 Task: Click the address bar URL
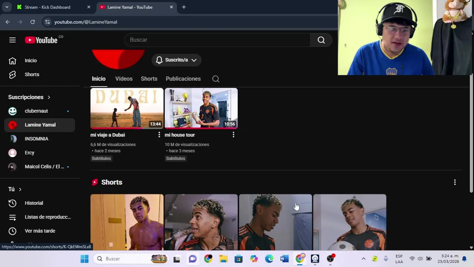pos(86,22)
